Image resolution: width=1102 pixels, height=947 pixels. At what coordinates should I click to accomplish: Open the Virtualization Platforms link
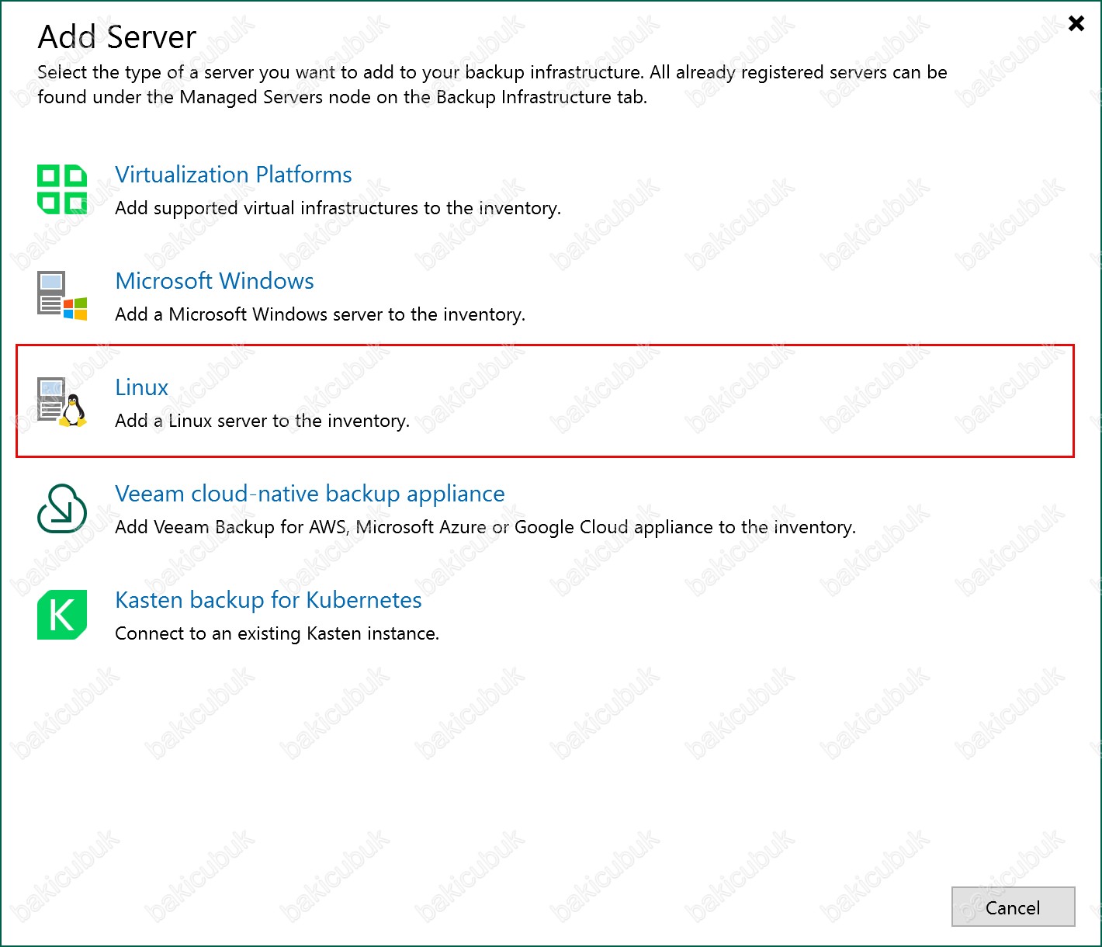[x=234, y=175]
